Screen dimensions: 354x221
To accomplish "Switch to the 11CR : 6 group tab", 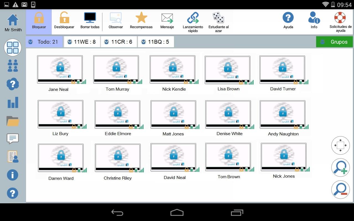I will (x=119, y=41).
